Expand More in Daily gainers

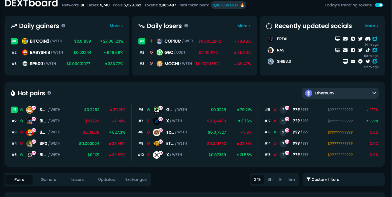[116, 26]
